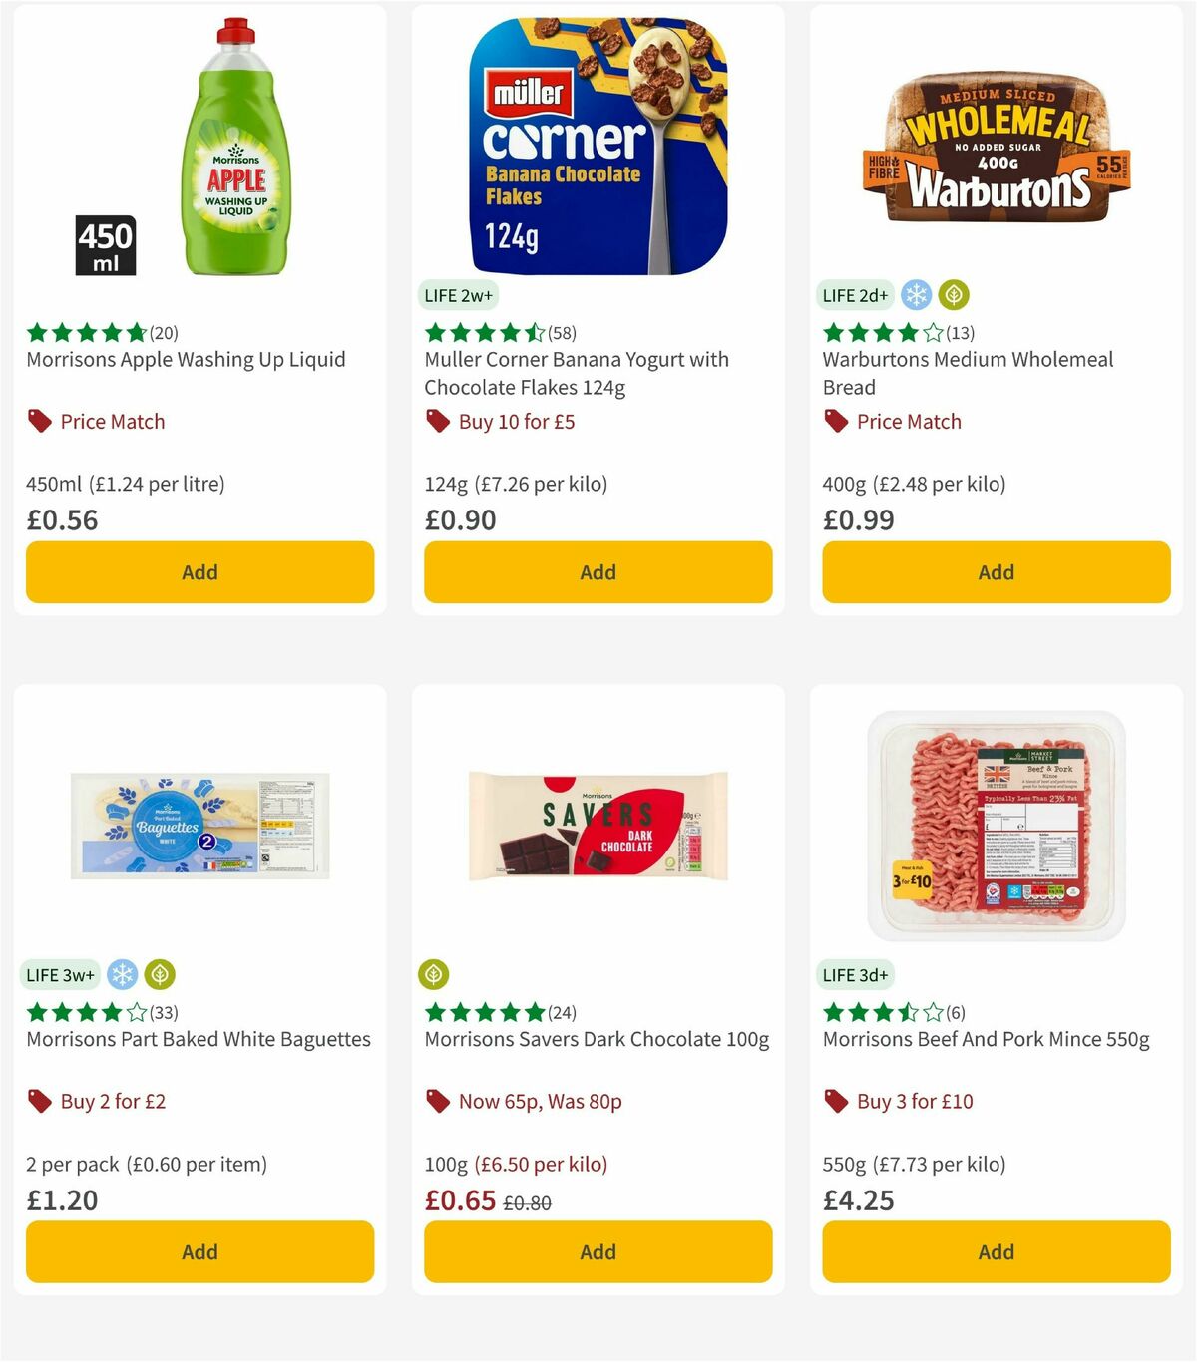
Task: Click the price tag icon next to Price Match on washing liquid
Action: tap(38, 421)
